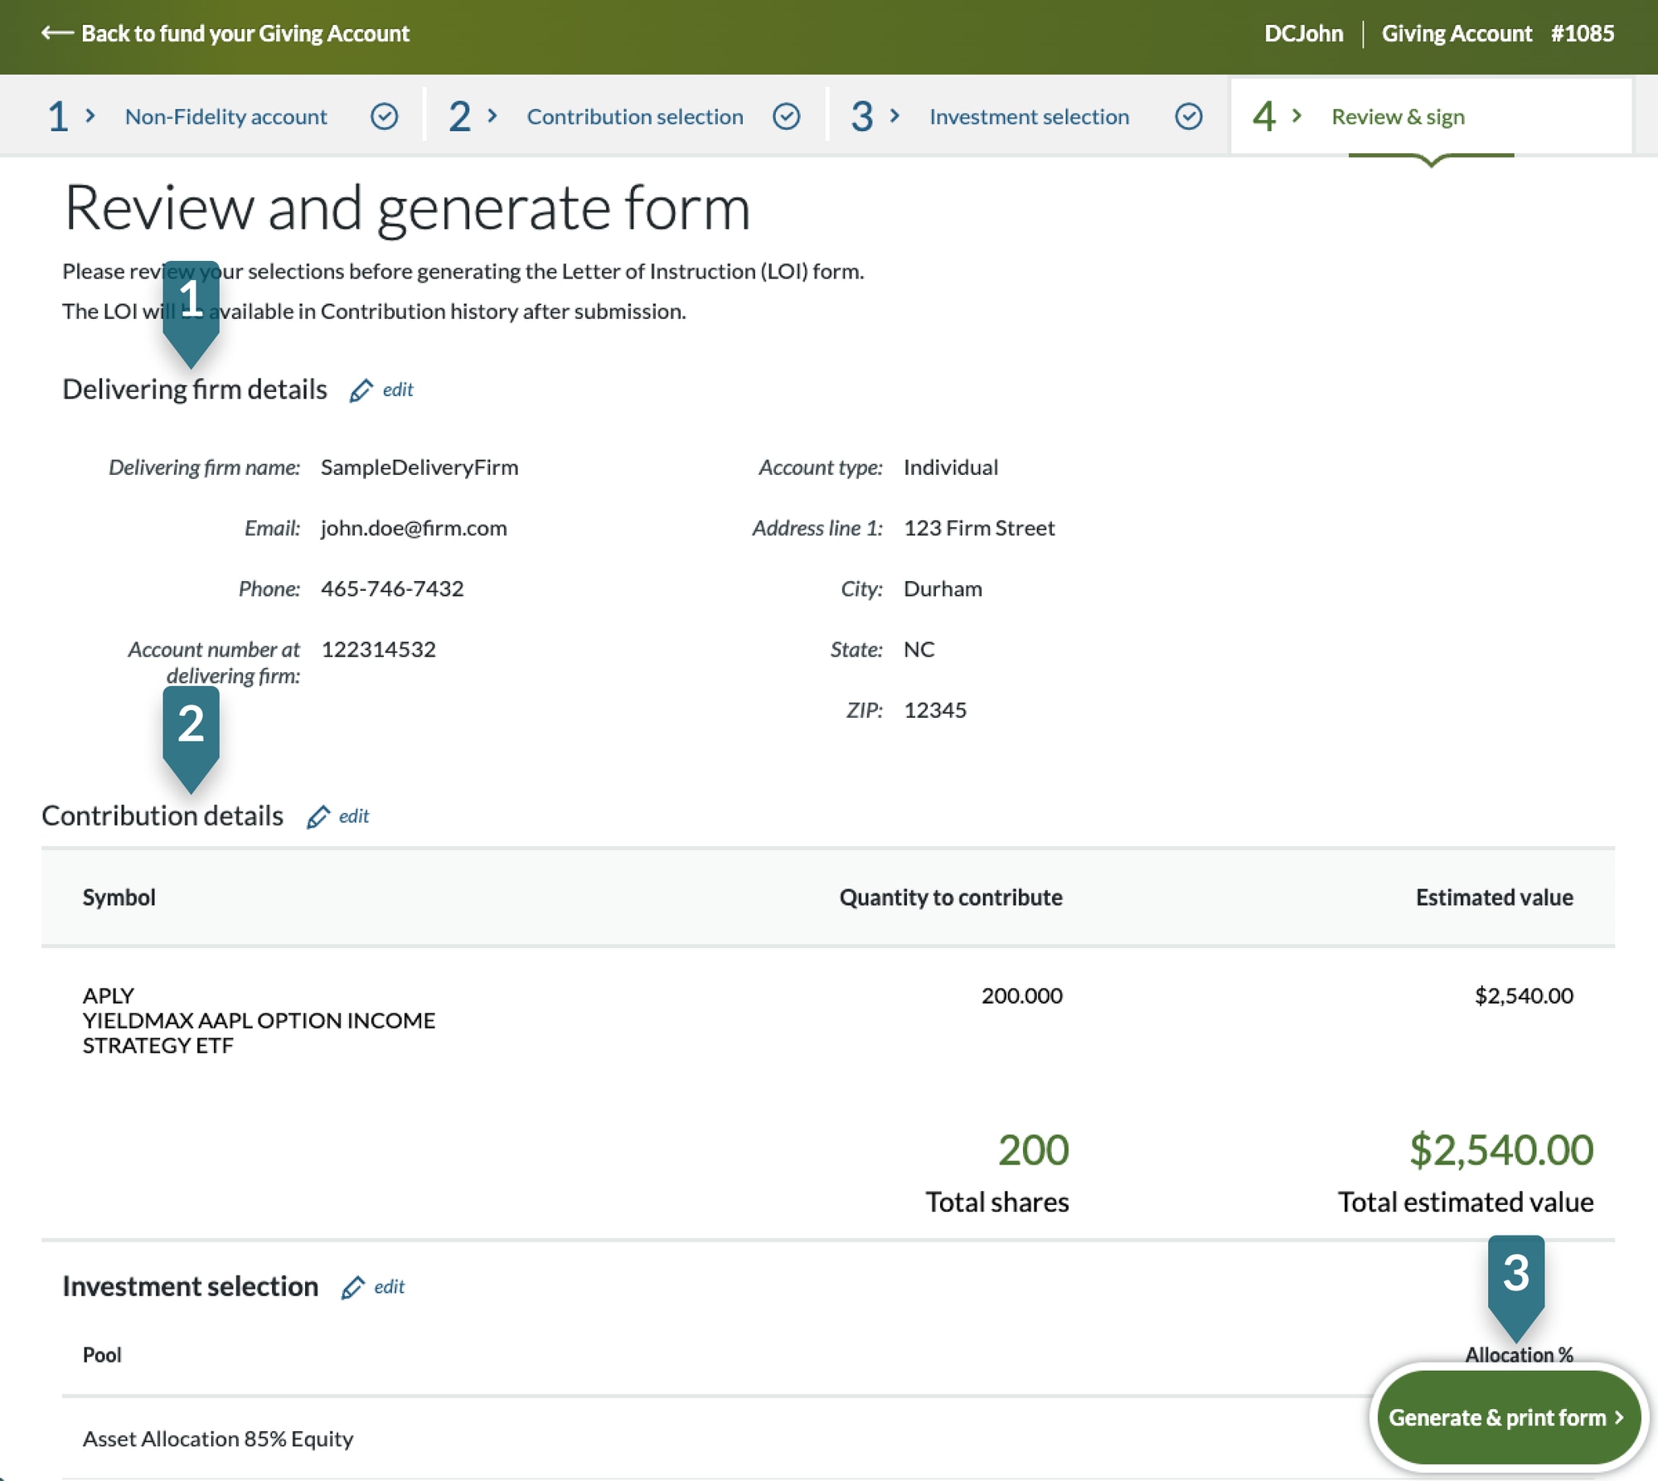The width and height of the screenshot is (1658, 1481).
Task: Edit the Delivering firm details section
Action: coord(397,390)
